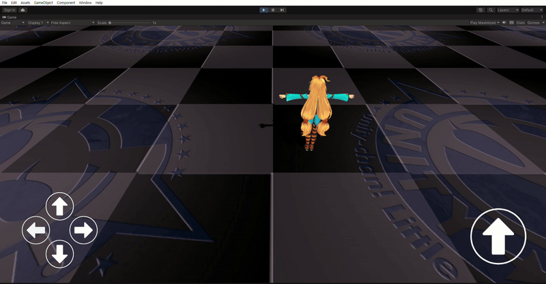Open the Play Maximized dropdown
This screenshot has height=284, width=546.
click(x=485, y=22)
